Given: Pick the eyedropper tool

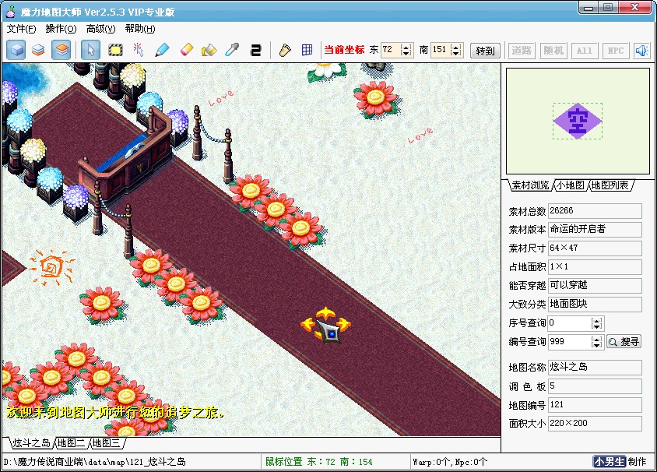Looking at the screenshot, I should point(232,51).
